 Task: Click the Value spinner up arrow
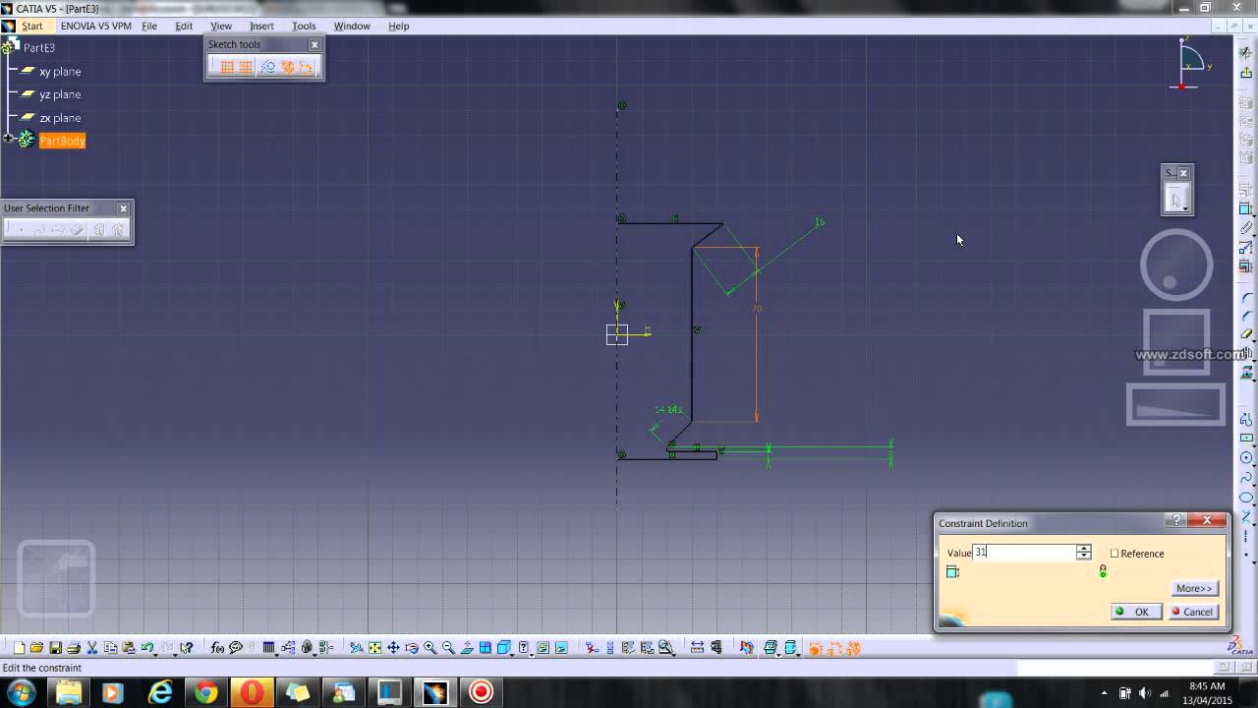click(x=1083, y=549)
